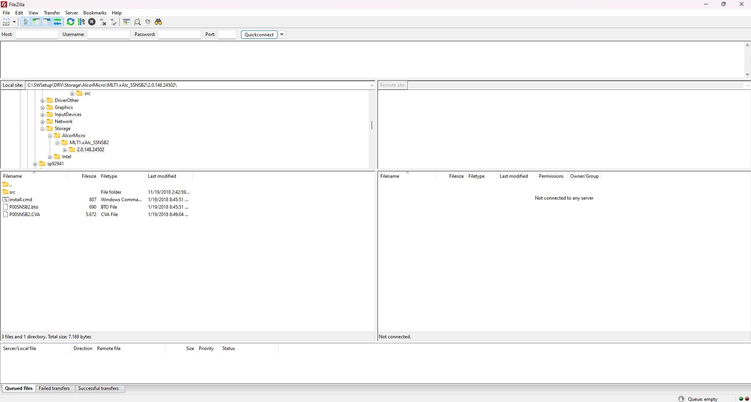The width and height of the screenshot is (751, 402).
Task: Search for files with binoculars icon
Action: (158, 22)
